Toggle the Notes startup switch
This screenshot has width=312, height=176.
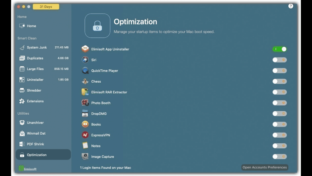click(x=280, y=146)
